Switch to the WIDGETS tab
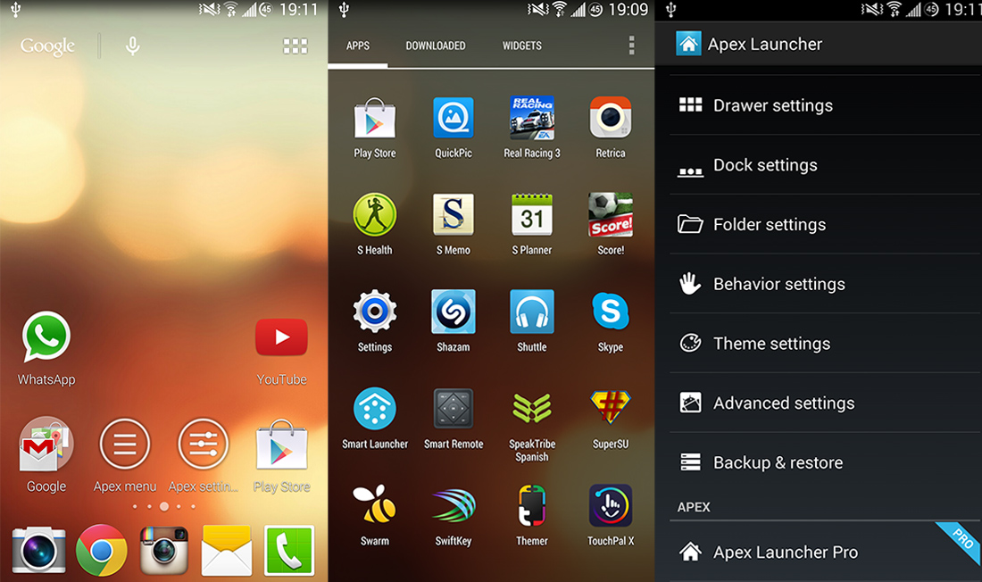Screen dimensions: 982x582 521,45
